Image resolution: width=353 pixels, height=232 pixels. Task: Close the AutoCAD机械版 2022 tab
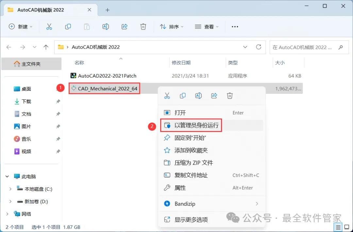pyautogui.click(x=89, y=10)
